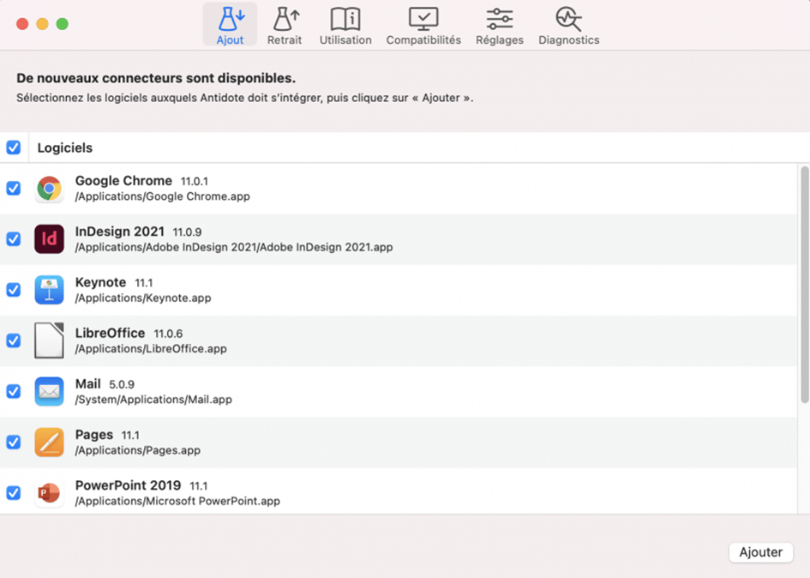The width and height of the screenshot is (810, 578).
Task: Select the Google Chrome name text
Action: tap(123, 180)
